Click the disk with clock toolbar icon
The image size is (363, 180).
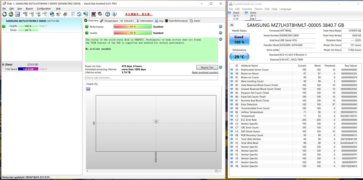click(32, 14)
